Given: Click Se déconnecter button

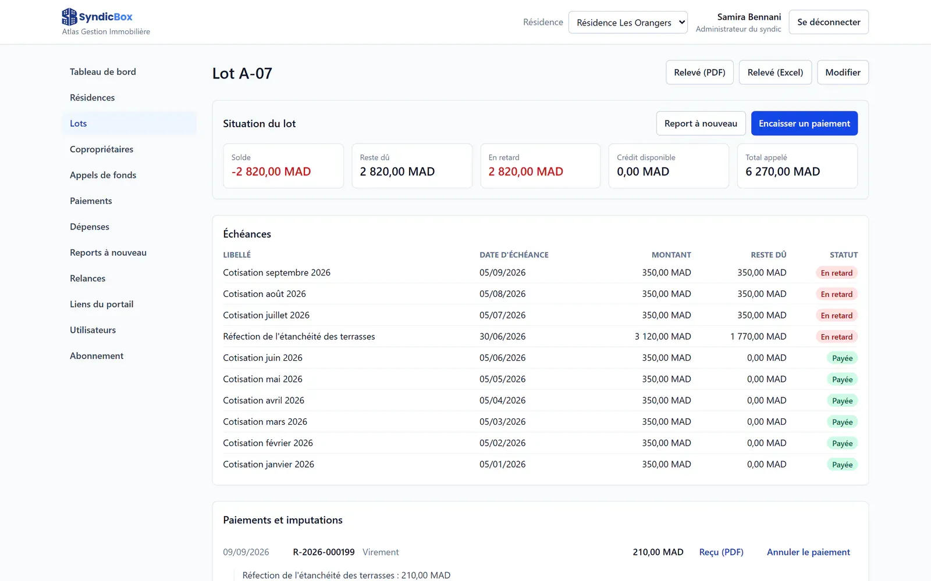Looking at the screenshot, I should pos(829,22).
